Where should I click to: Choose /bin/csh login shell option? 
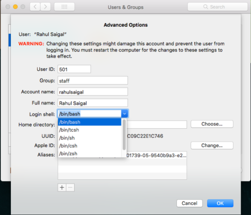pyautogui.click(x=90, y=146)
